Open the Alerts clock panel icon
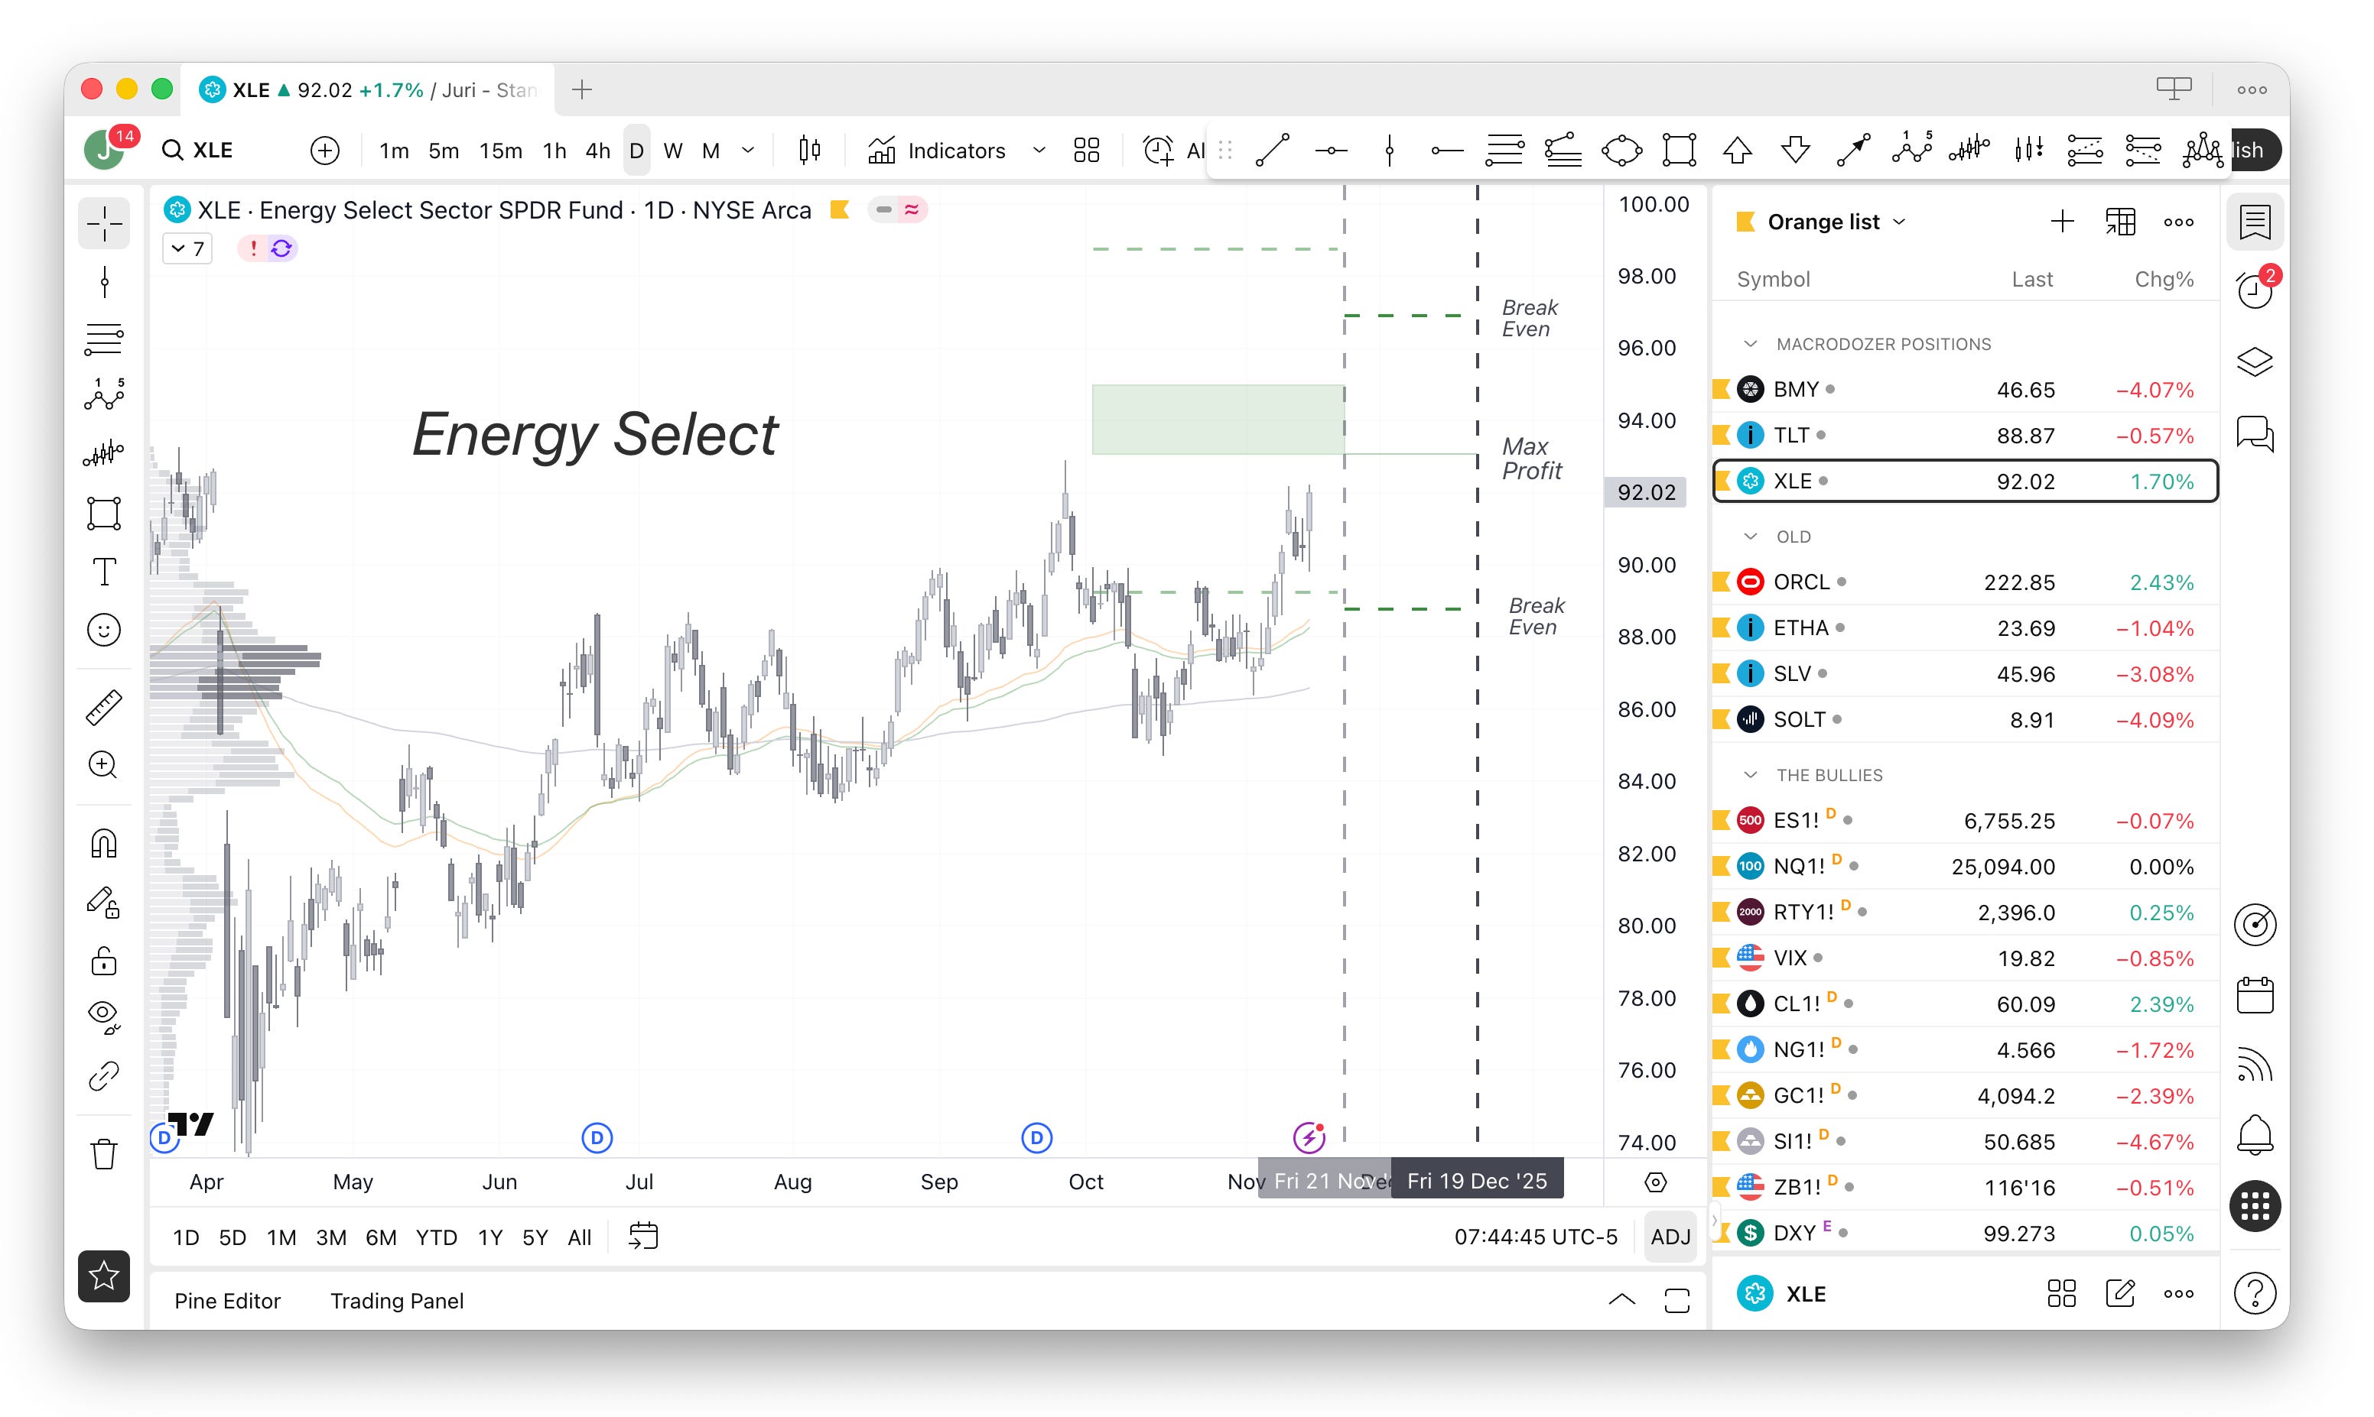The width and height of the screenshot is (2374, 1417). pyautogui.click(x=2255, y=290)
